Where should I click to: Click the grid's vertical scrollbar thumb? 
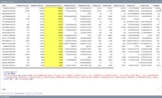point(160,10)
